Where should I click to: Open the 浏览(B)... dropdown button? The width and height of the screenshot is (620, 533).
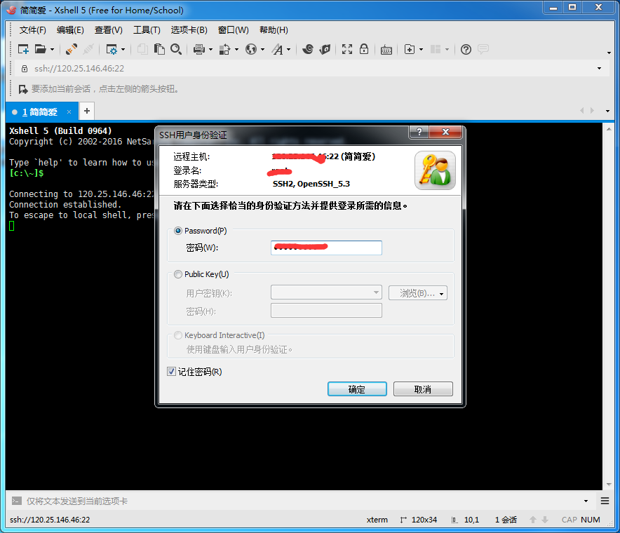(418, 293)
